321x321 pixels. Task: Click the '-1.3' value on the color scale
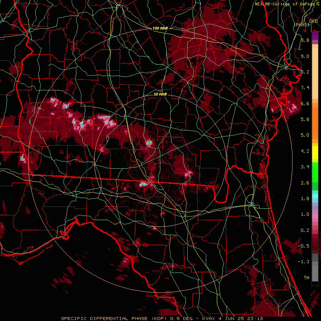point(304,262)
